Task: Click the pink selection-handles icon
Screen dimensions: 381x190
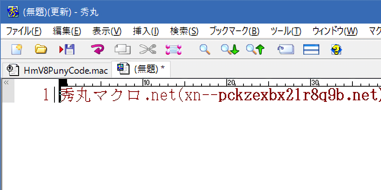Action: (173, 49)
